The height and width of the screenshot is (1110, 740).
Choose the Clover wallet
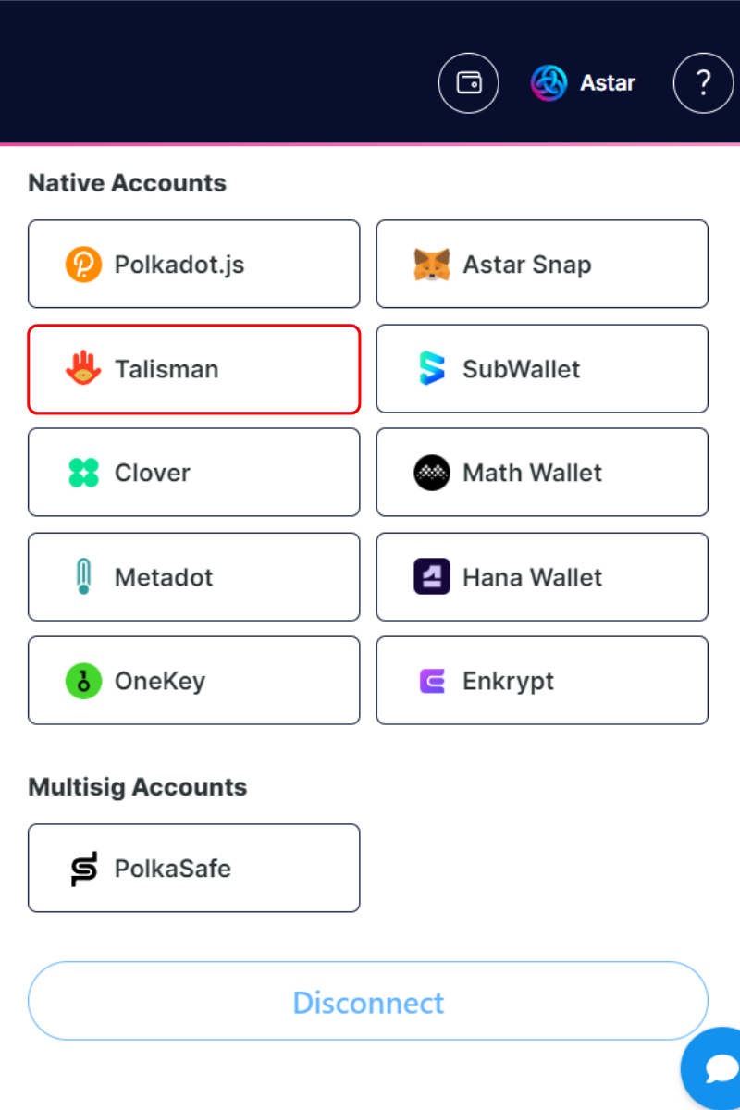click(x=193, y=473)
